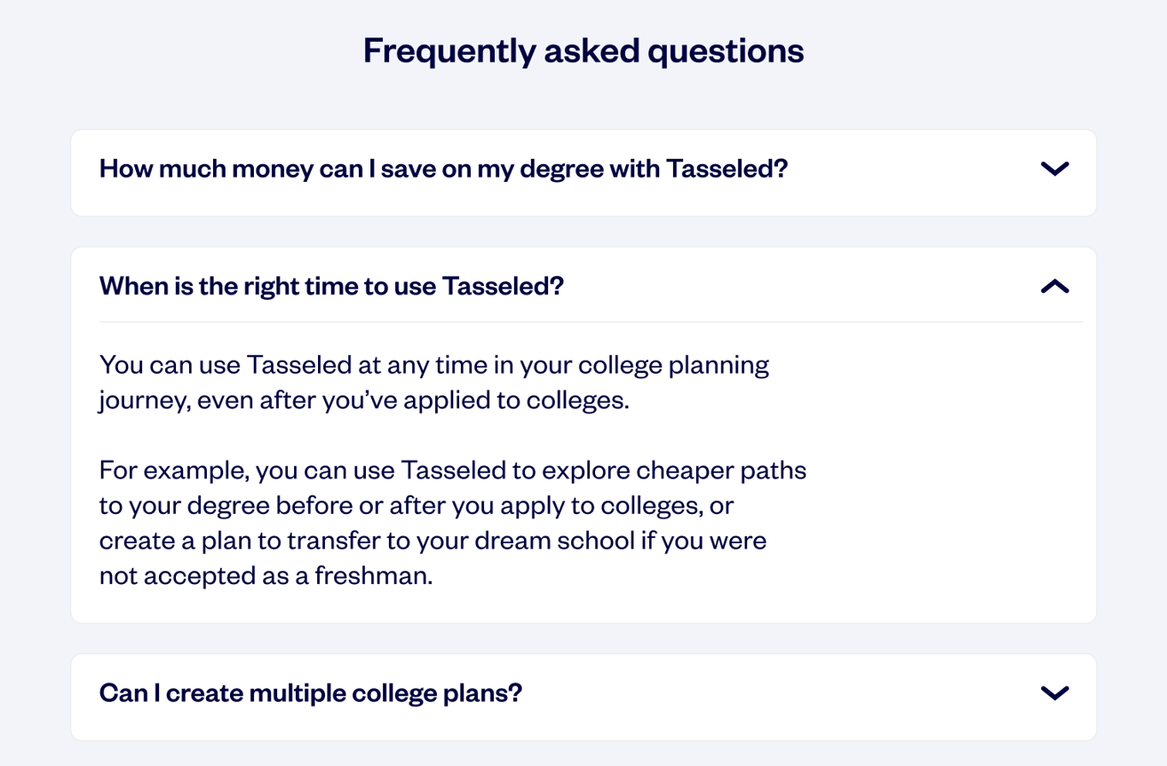Expand the "Can I create multiple college plans?" chevron

tap(1054, 693)
